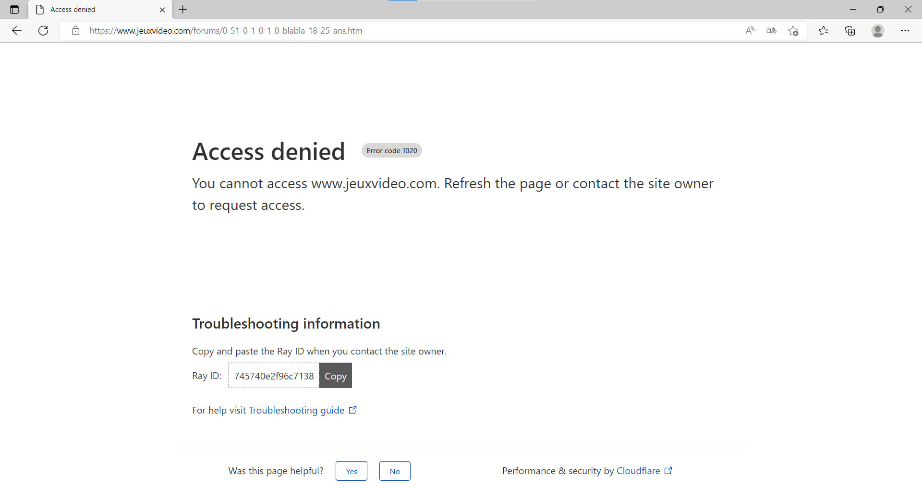Open the tab actions menu icon

pyautogui.click(x=14, y=10)
